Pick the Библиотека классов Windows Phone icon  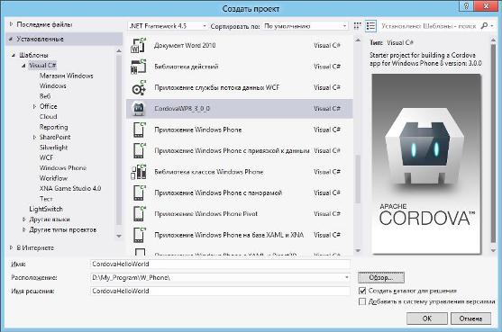click(x=138, y=172)
